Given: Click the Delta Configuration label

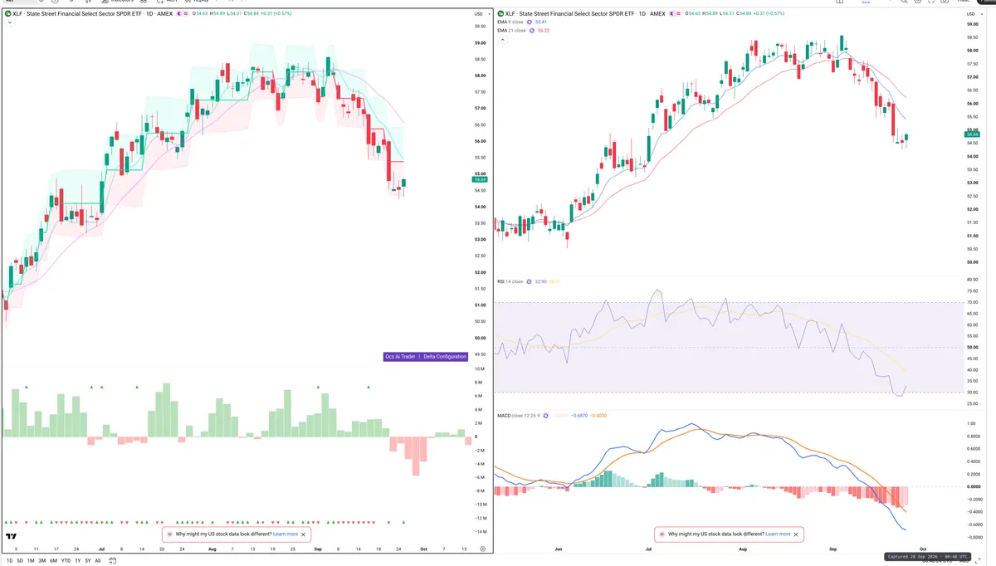Looking at the screenshot, I should 445,357.
